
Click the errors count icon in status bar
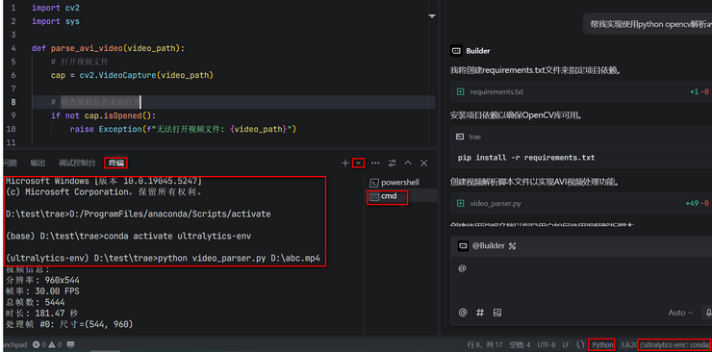click(37, 344)
